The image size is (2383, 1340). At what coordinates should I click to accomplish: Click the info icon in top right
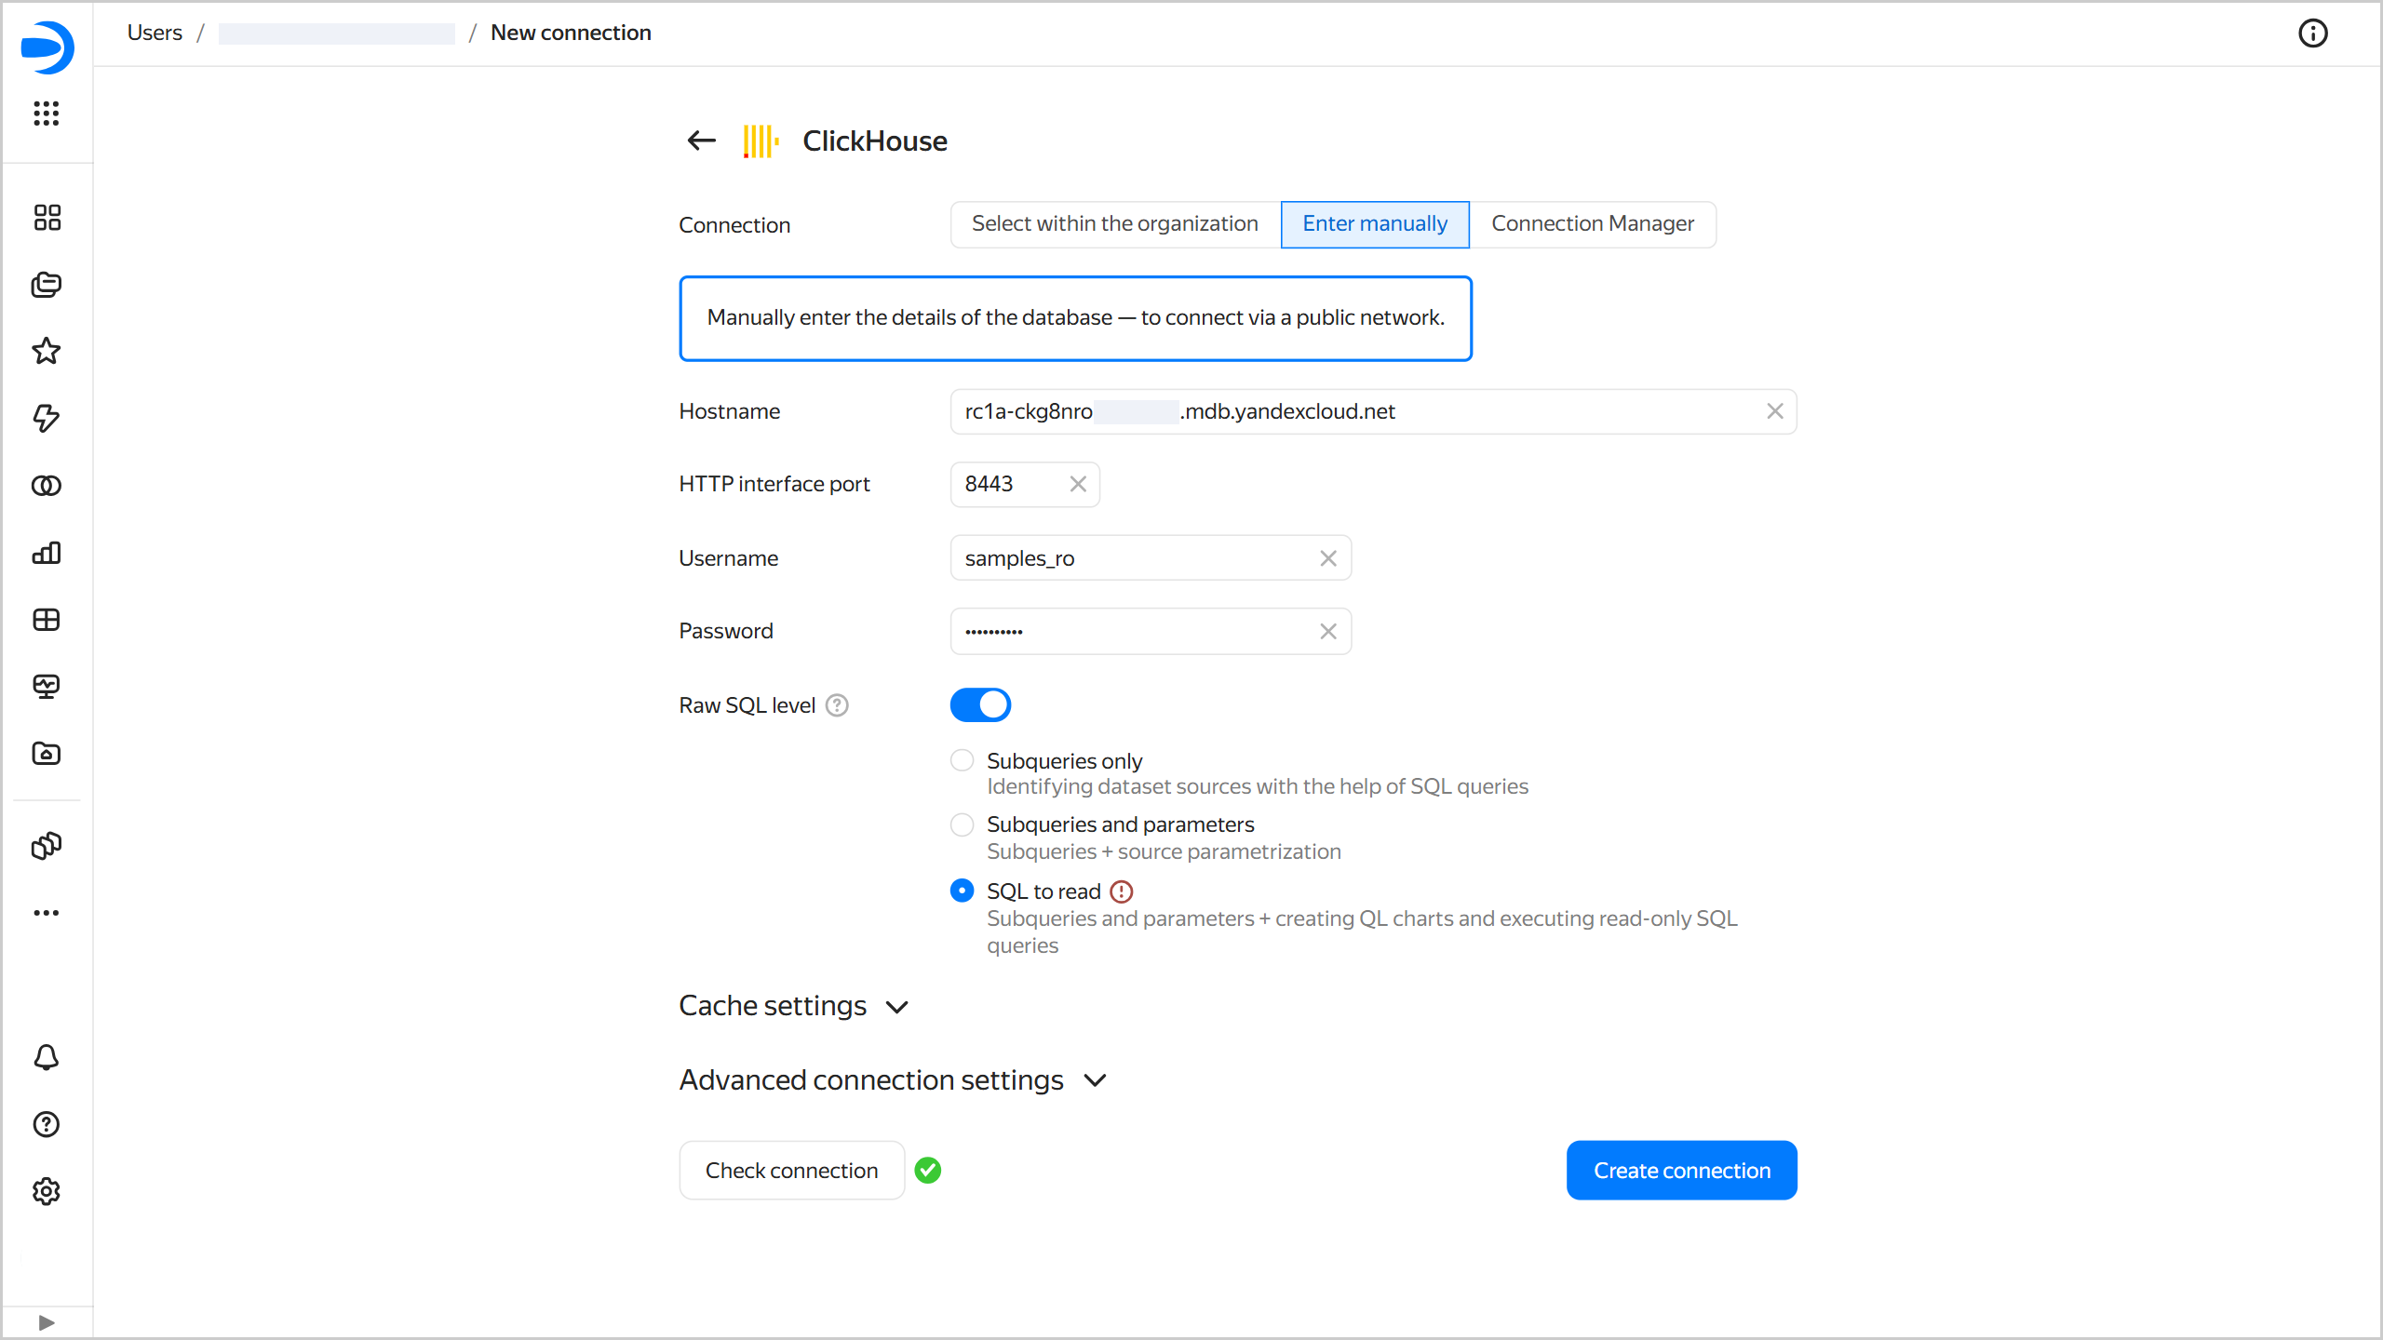[2313, 33]
